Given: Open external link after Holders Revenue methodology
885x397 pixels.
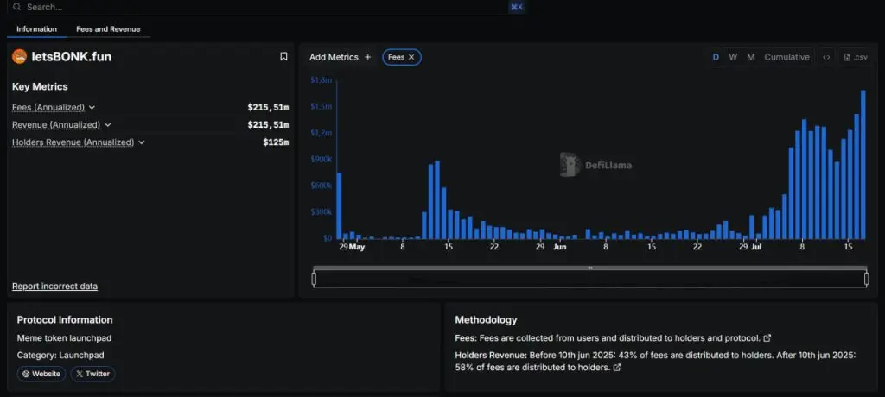Looking at the screenshot, I should [616, 368].
